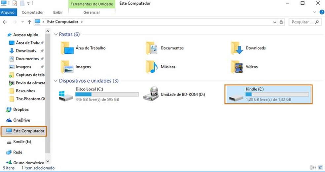Open Capturas de tela in sidebar
Screen dimensions: 325x172
tap(27, 75)
